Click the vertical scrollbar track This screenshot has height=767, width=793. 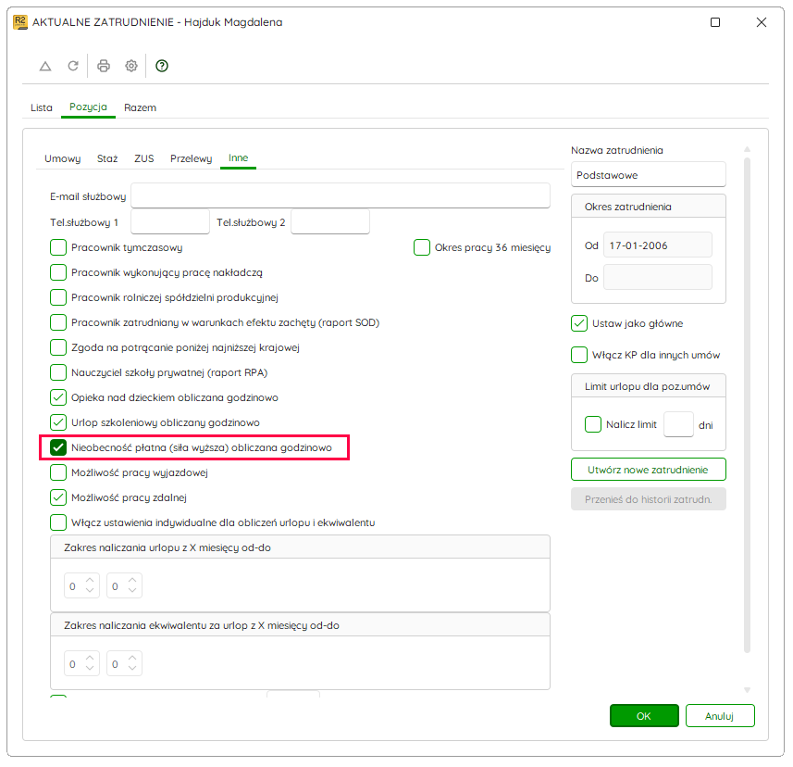click(747, 405)
